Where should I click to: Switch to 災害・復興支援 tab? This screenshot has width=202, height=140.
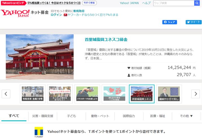click(x=43, y=116)
